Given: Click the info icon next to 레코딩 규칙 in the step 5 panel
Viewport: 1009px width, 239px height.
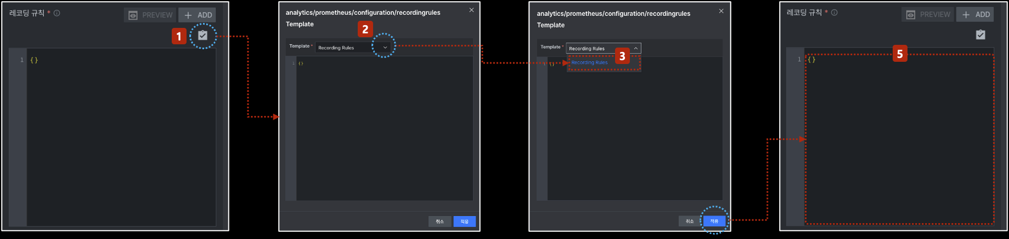Looking at the screenshot, I should click(834, 13).
